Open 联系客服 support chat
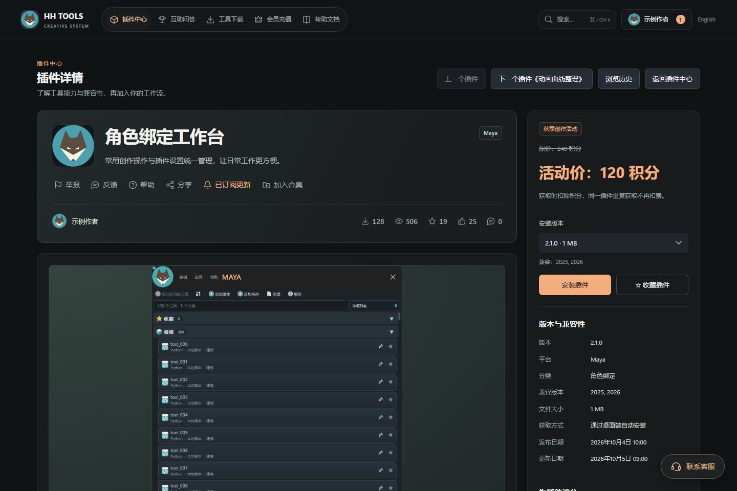The height and width of the screenshot is (491, 737). 692,466
